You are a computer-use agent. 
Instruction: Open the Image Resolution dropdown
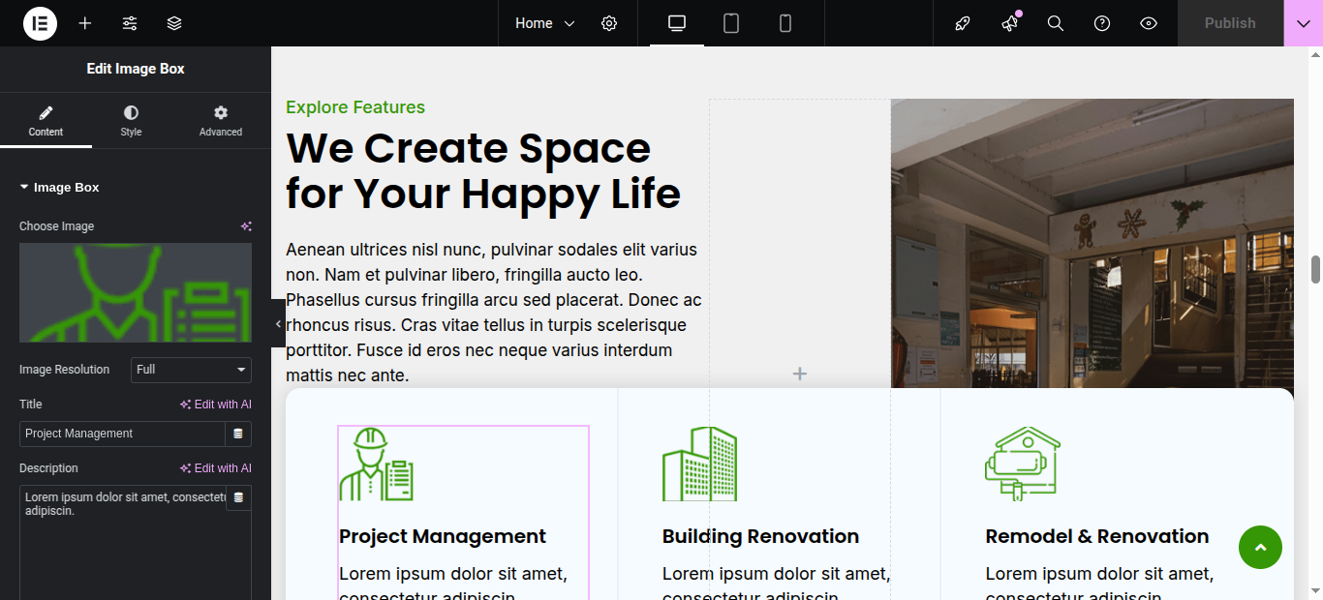(191, 370)
